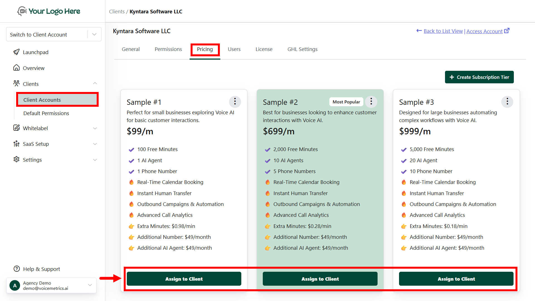535x301 pixels.
Task: Open Default Permissions in sidebar
Action: [46, 113]
